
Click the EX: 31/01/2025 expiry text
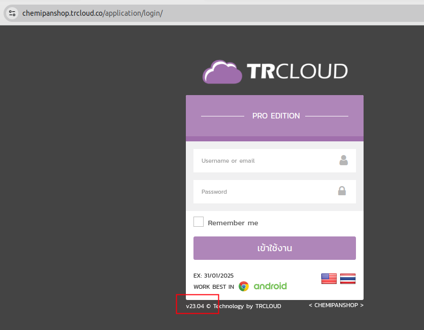click(x=213, y=276)
